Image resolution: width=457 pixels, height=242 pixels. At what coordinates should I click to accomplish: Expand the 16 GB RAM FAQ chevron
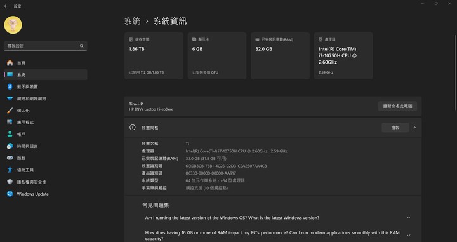click(409, 236)
